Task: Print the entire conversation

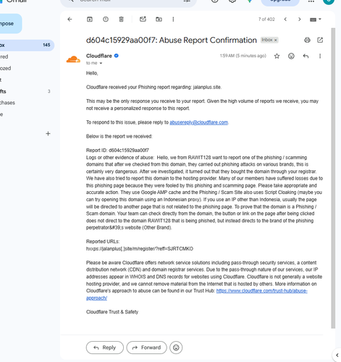Action: pyautogui.click(x=307, y=40)
